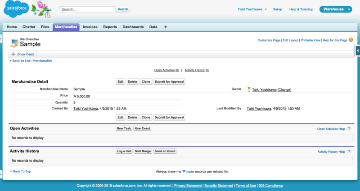Click the seasonal bird '15 logo

[41, 9]
